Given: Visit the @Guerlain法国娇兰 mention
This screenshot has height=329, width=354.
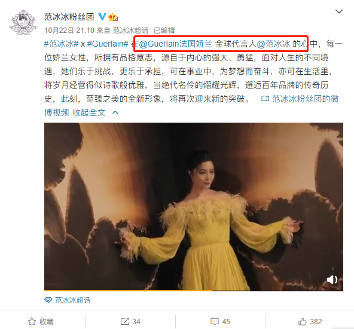Looking at the screenshot, I should [x=176, y=44].
